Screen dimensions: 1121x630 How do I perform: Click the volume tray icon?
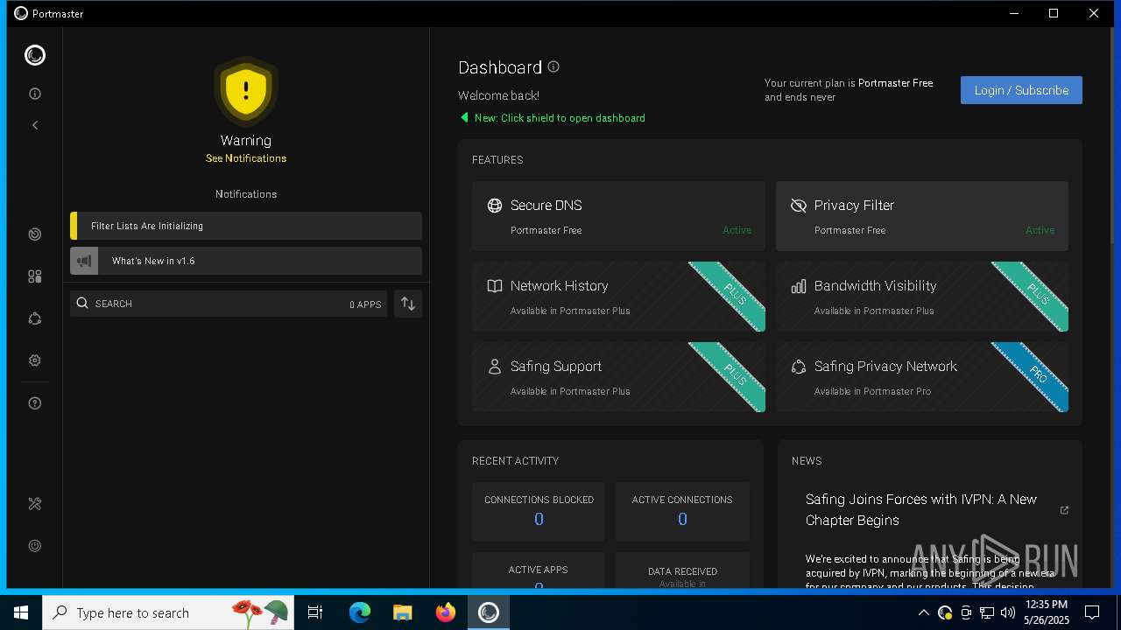(x=1008, y=612)
